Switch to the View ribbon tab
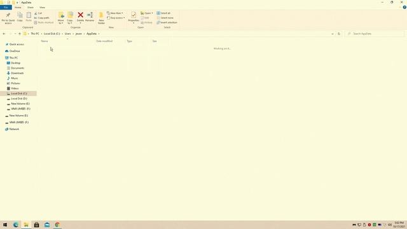 coord(42,7)
